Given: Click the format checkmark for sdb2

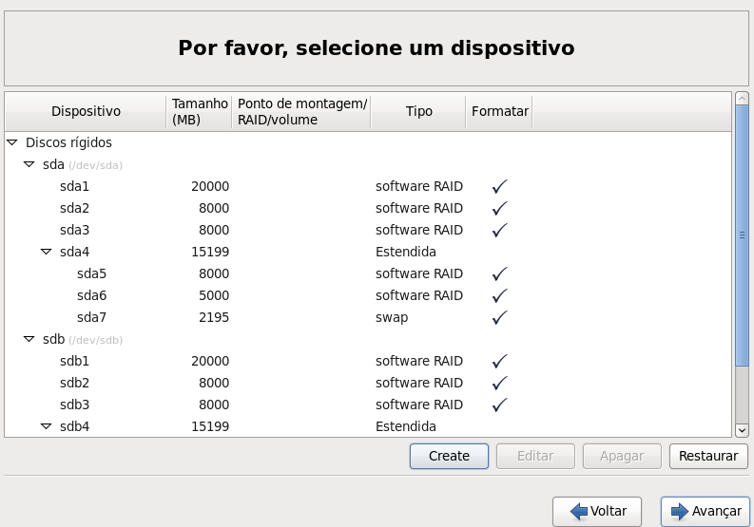Looking at the screenshot, I should click(x=499, y=383).
